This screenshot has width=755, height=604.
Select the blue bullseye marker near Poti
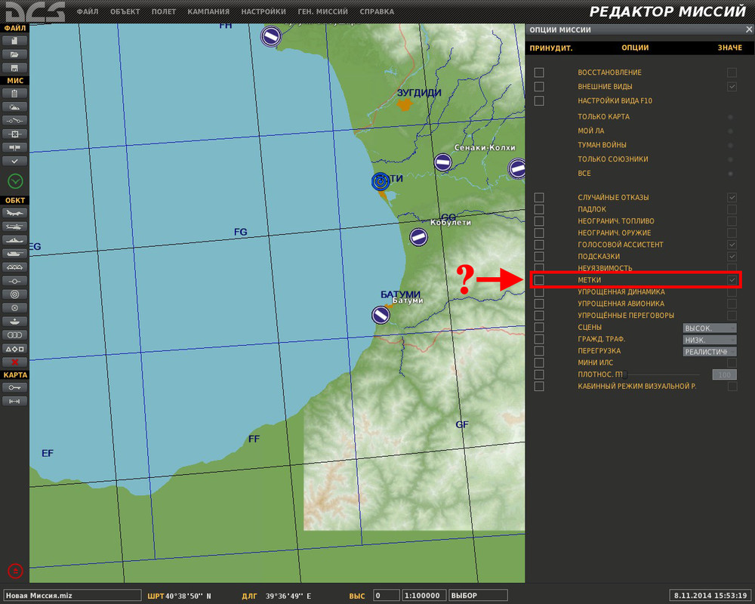[x=381, y=182]
